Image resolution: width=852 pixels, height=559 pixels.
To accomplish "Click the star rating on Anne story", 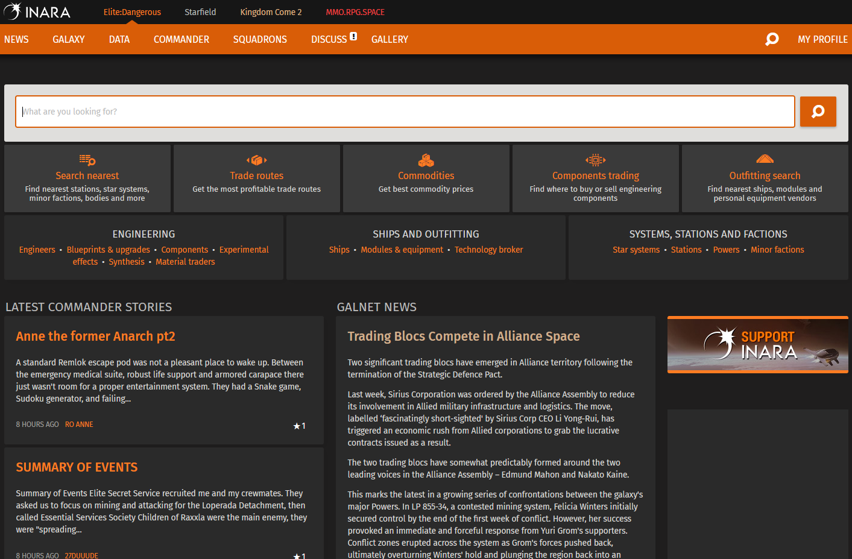I will (299, 426).
